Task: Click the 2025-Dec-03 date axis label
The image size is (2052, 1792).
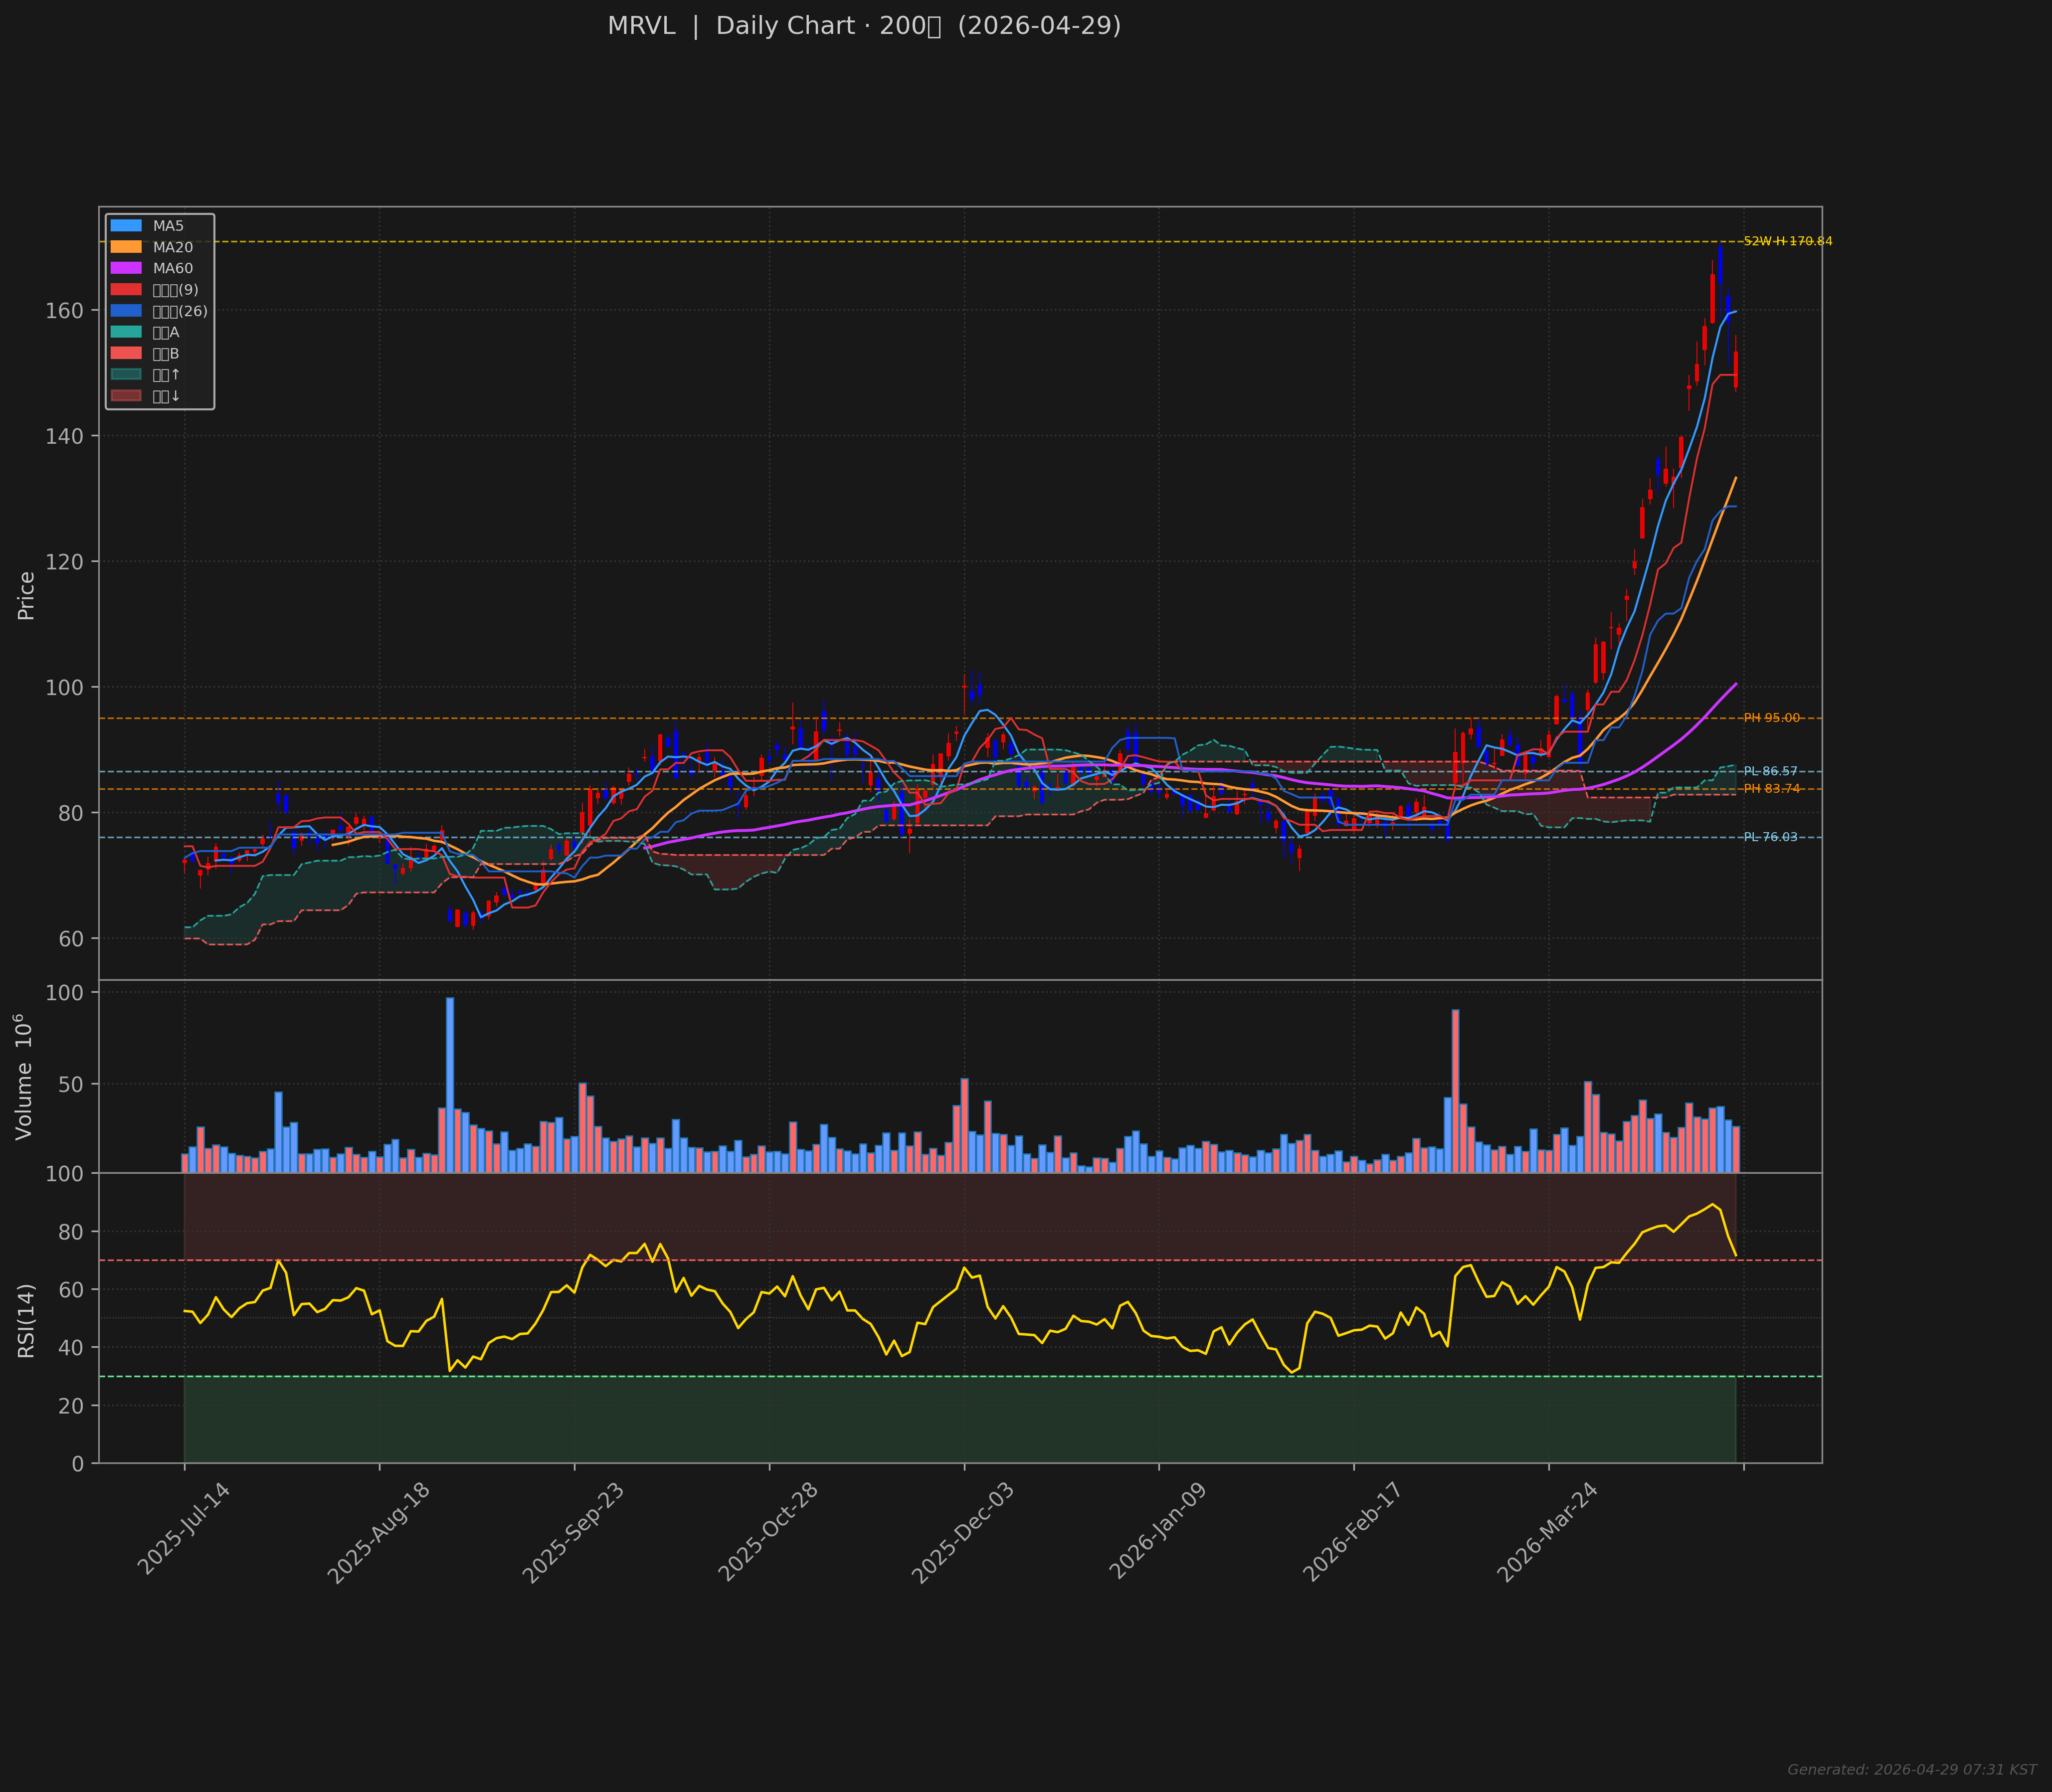Action: coord(962,1533)
